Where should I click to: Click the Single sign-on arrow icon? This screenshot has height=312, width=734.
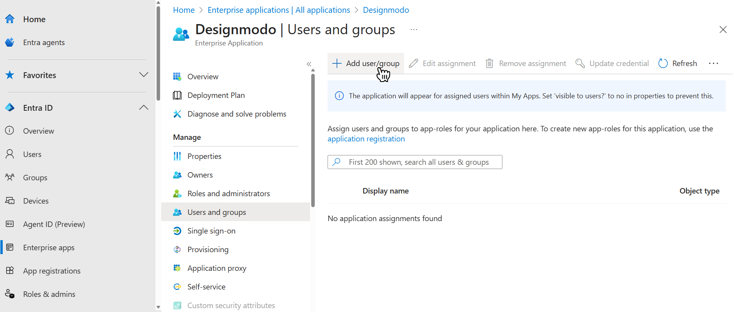point(177,231)
